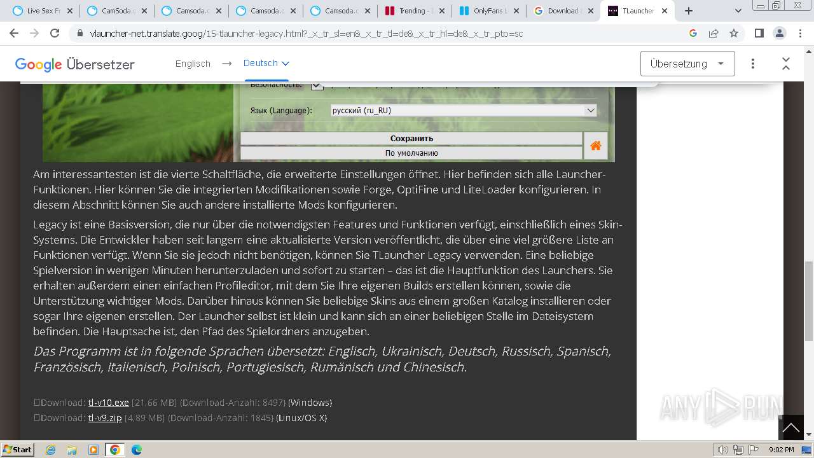Image resolution: width=814 pixels, height=458 pixels.
Task: Click the orange home button in launcher image
Action: click(x=596, y=146)
